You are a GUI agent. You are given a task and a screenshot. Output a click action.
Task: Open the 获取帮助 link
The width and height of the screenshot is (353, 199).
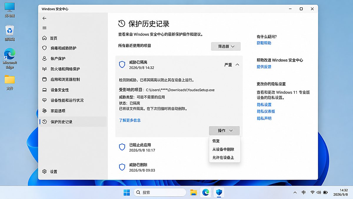tap(264, 43)
